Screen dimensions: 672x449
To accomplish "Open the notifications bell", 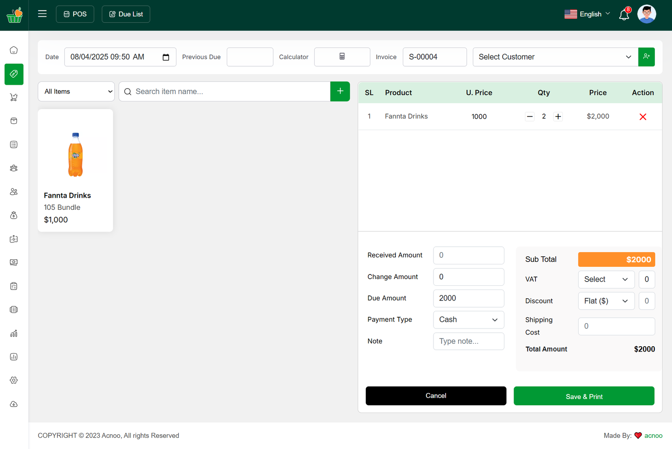I will [x=624, y=15].
